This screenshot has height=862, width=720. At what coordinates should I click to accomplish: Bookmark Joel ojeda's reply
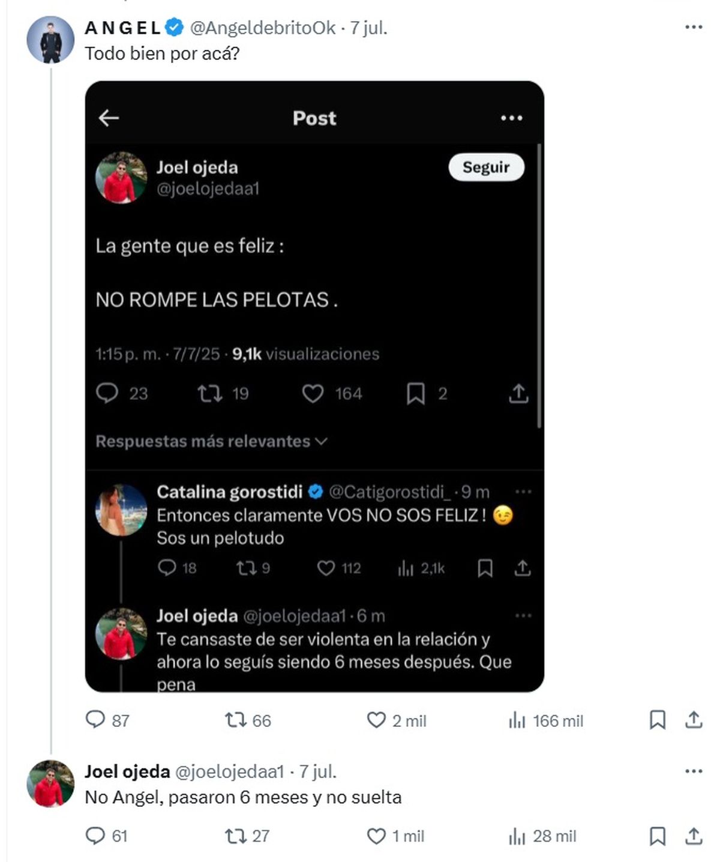658,836
